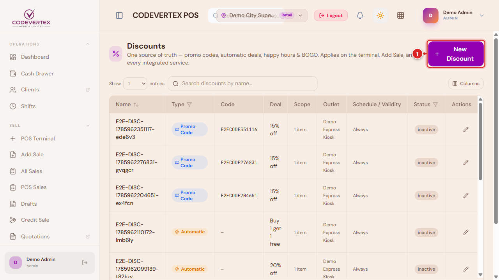The image size is (499, 280).
Task: Collapse the Sell section
Action: [x=88, y=126]
